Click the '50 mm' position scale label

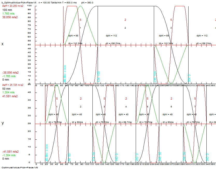pyautogui.click(x=6, y=89)
